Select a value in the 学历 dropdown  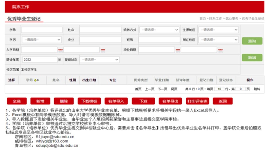pos(41,40)
